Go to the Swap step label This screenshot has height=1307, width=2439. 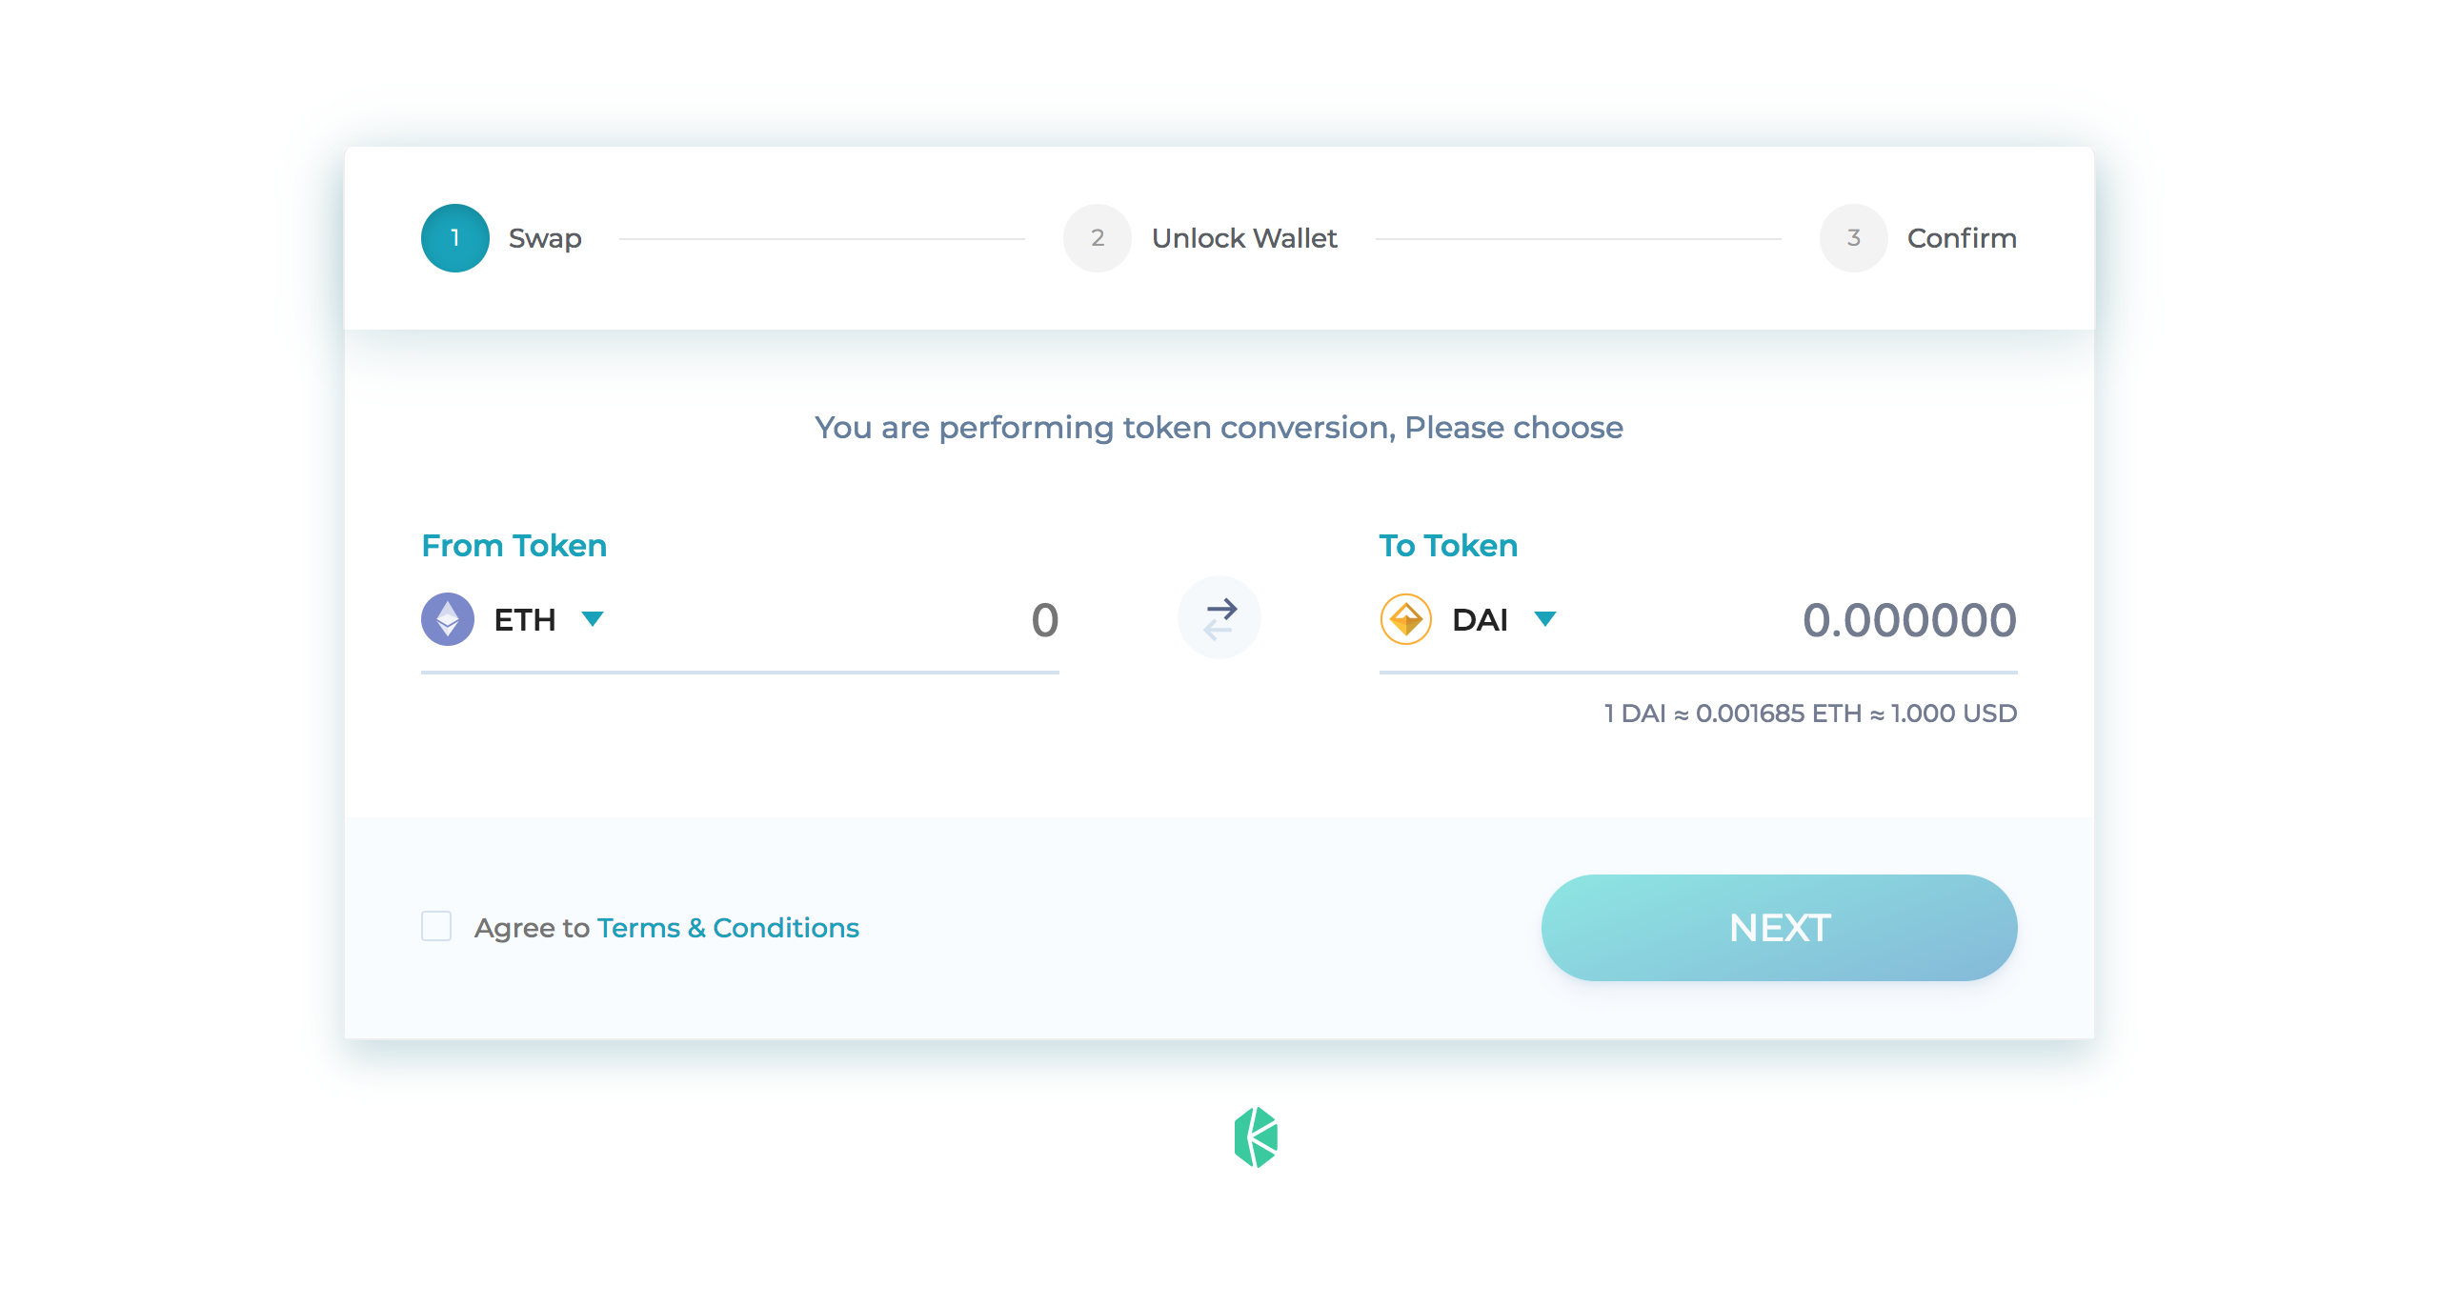(x=545, y=238)
